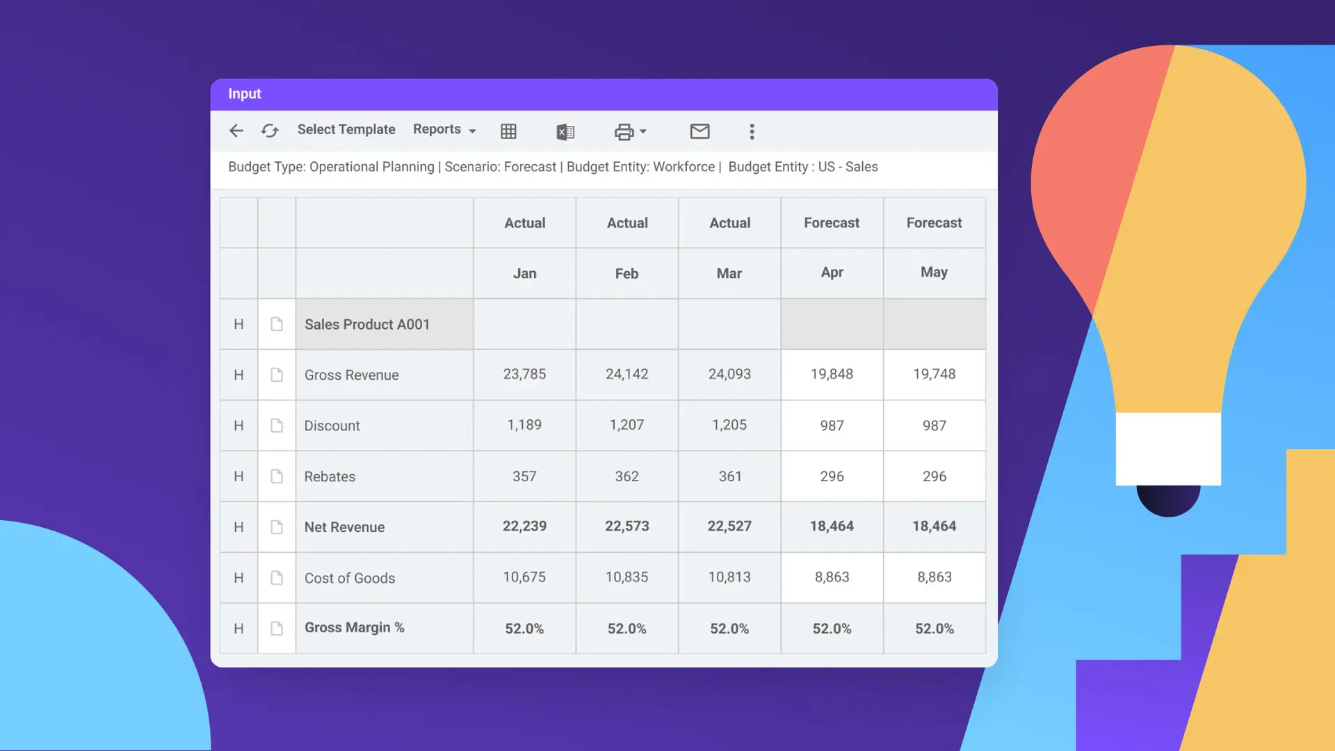Select the Rebates row label
The height and width of the screenshot is (751, 1335).
coord(330,476)
